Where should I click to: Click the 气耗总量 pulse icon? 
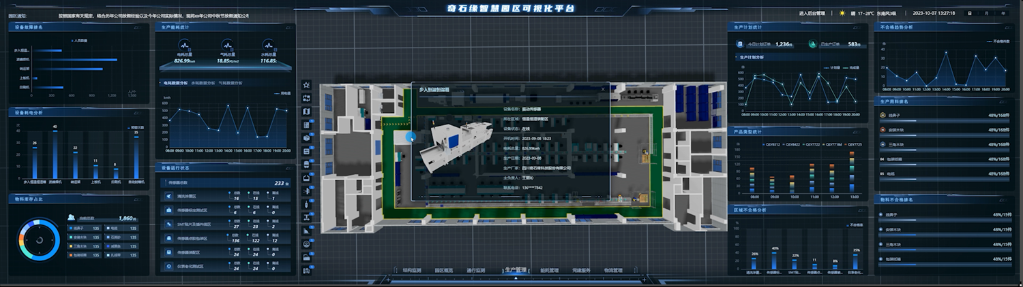(226, 45)
